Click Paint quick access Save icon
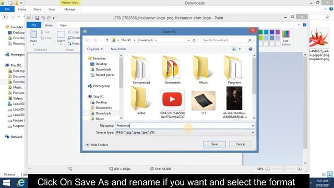 [37, 18]
